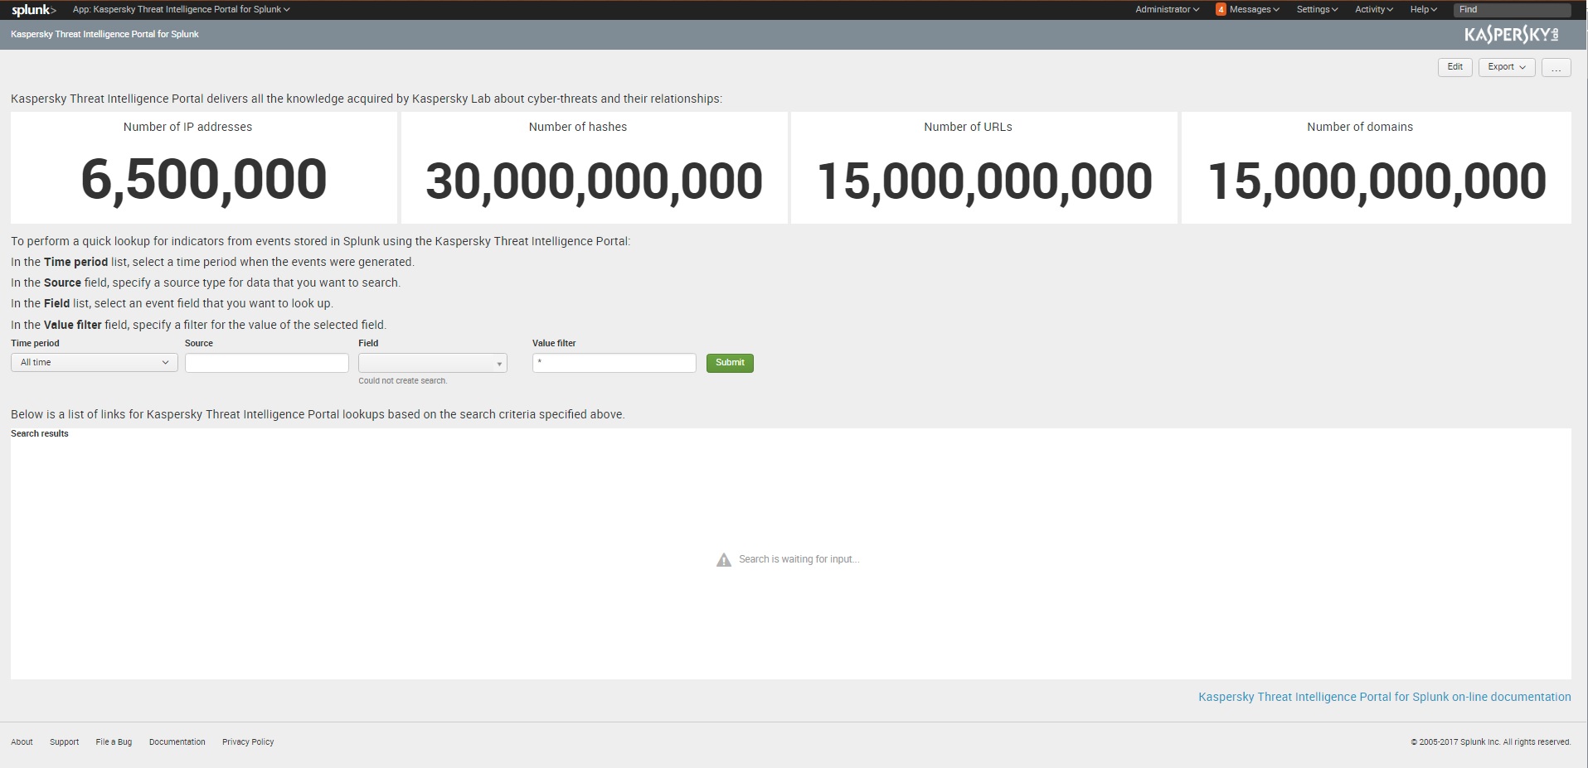Open the Export dropdown

click(1506, 67)
